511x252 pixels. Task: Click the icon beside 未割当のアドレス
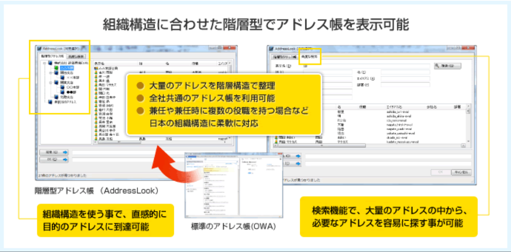pos(50,101)
